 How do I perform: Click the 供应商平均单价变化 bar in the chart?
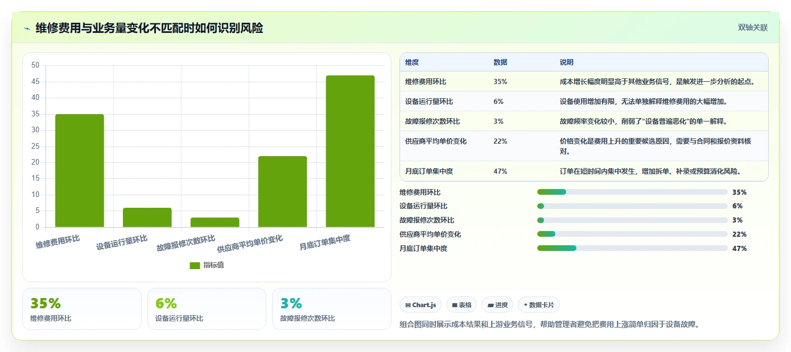[282, 192]
